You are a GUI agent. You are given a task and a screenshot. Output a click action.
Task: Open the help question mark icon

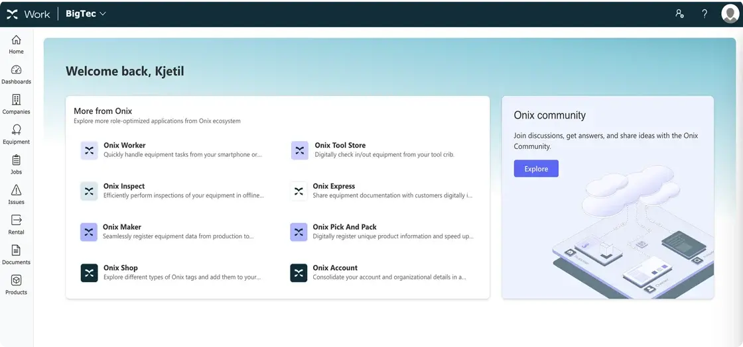pyautogui.click(x=705, y=14)
